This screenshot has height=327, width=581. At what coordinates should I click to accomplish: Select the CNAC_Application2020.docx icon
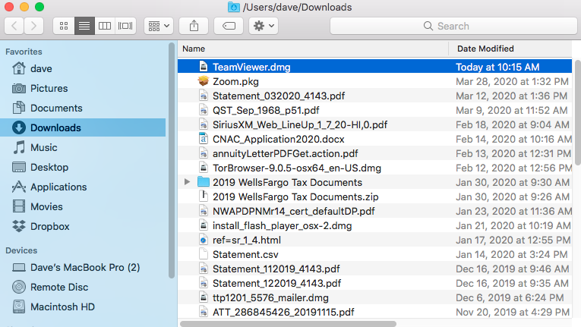click(x=204, y=139)
